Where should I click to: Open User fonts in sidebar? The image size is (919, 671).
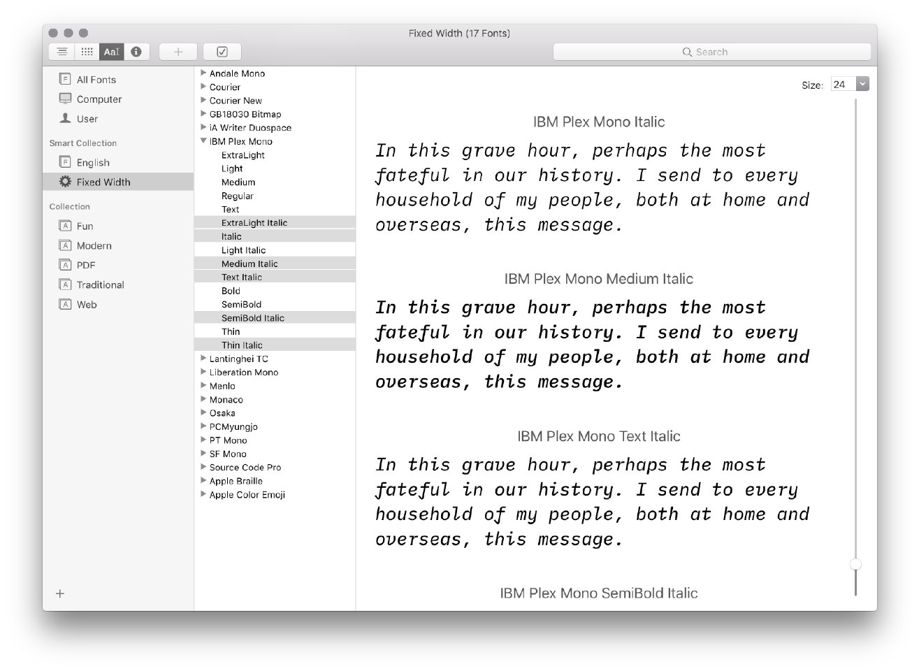pyautogui.click(x=87, y=119)
